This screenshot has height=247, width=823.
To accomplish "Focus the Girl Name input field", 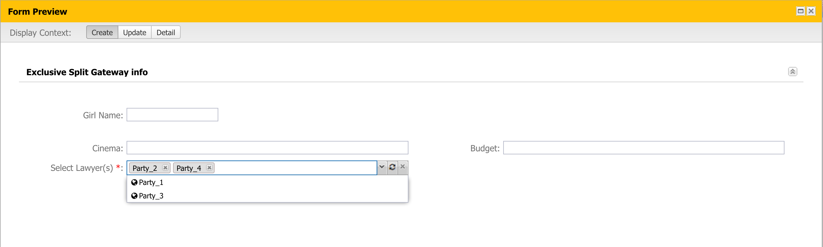I will click(172, 115).
